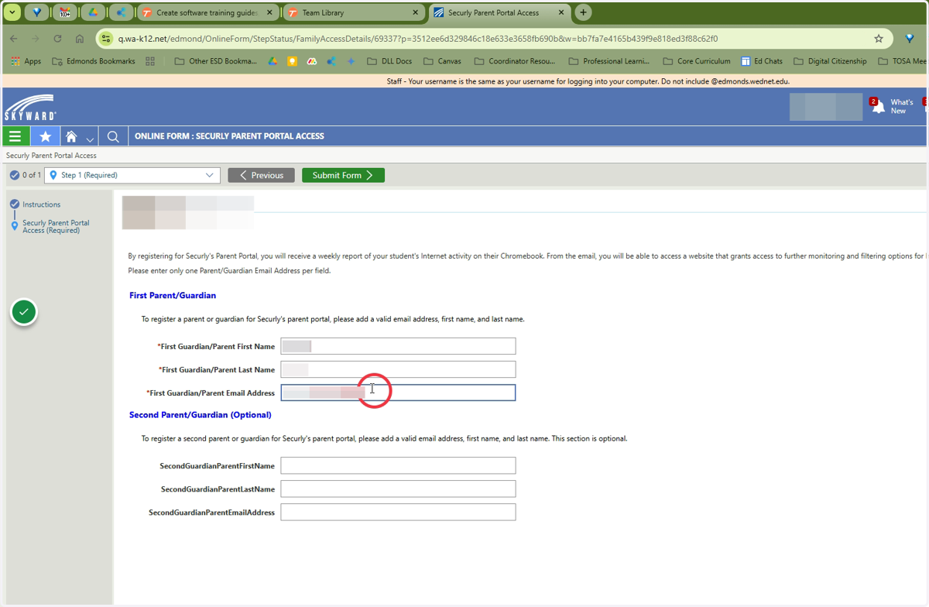Click the First Guardian/Parent Last Name field
Viewport: 929px width, 607px height.
point(398,369)
